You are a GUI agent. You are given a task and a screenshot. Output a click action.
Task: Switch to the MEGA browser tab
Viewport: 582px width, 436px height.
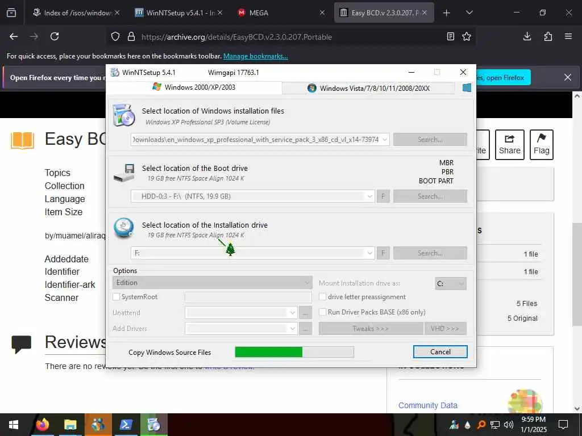[281, 12]
